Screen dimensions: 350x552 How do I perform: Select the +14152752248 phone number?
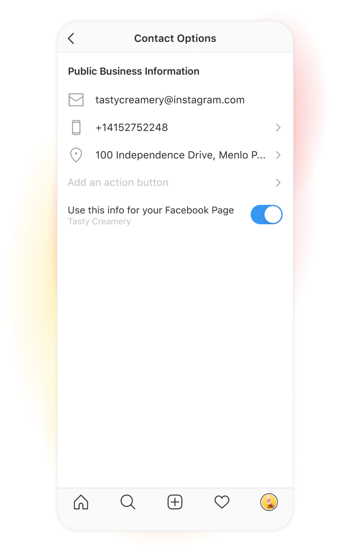click(x=132, y=127)
